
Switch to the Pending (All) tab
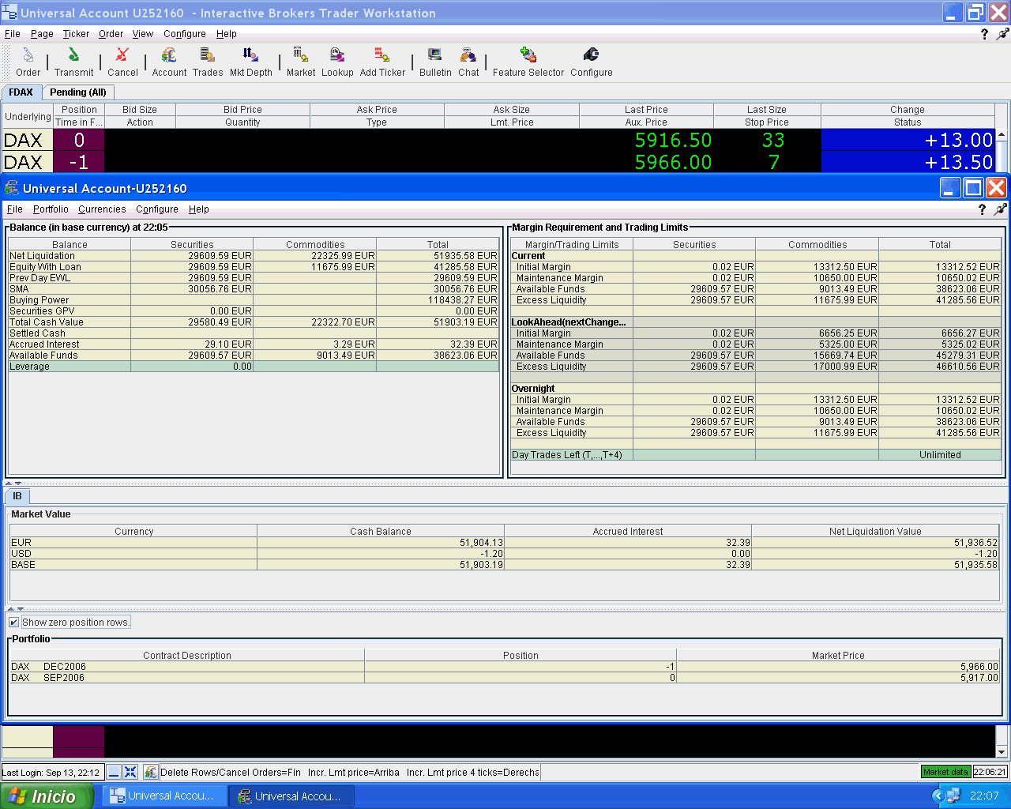tap(78, 92)
